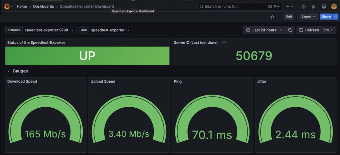
Task: Click the Ping panel title
Action: pyautogui.click(x=178, y=81)
